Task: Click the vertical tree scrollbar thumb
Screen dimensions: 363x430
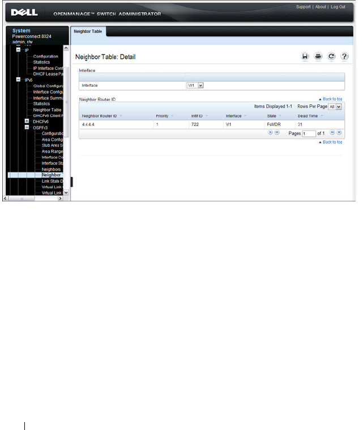Action: coord(66,102)
